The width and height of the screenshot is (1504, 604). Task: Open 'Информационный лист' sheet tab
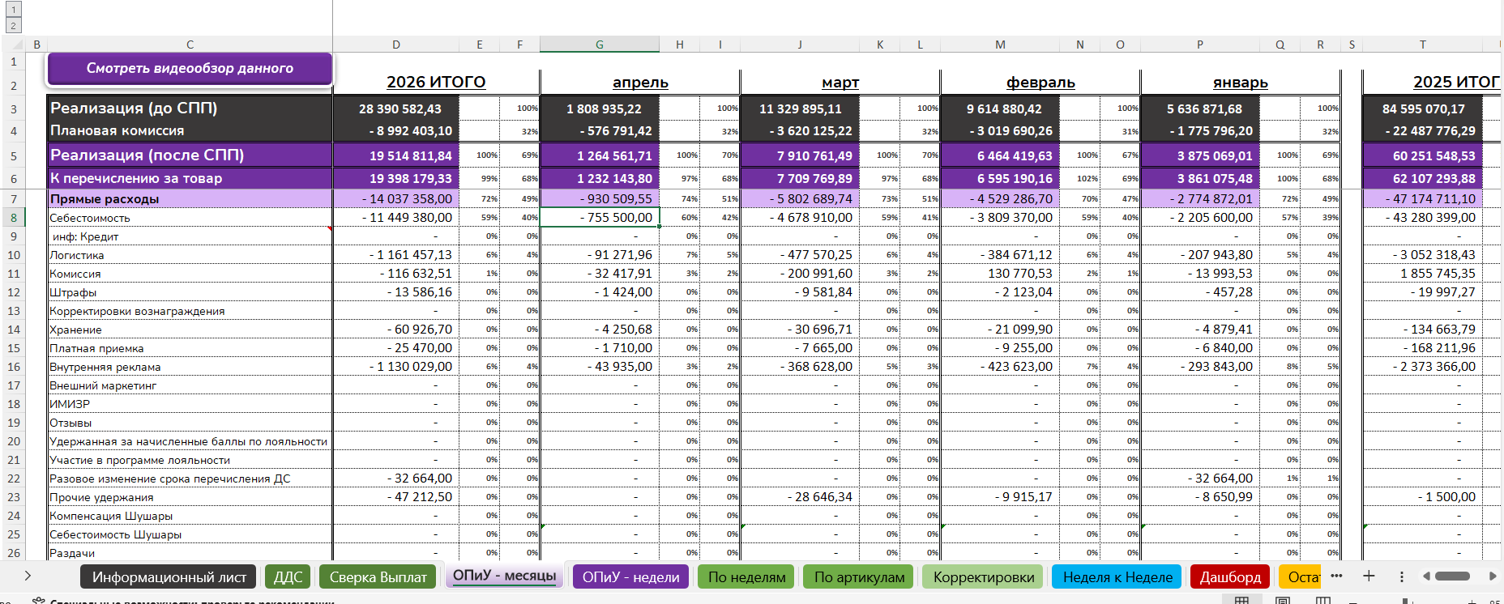169,577
